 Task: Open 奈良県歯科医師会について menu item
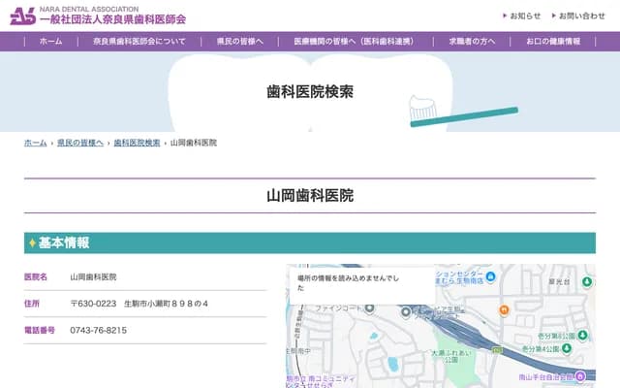pos(139,42)
